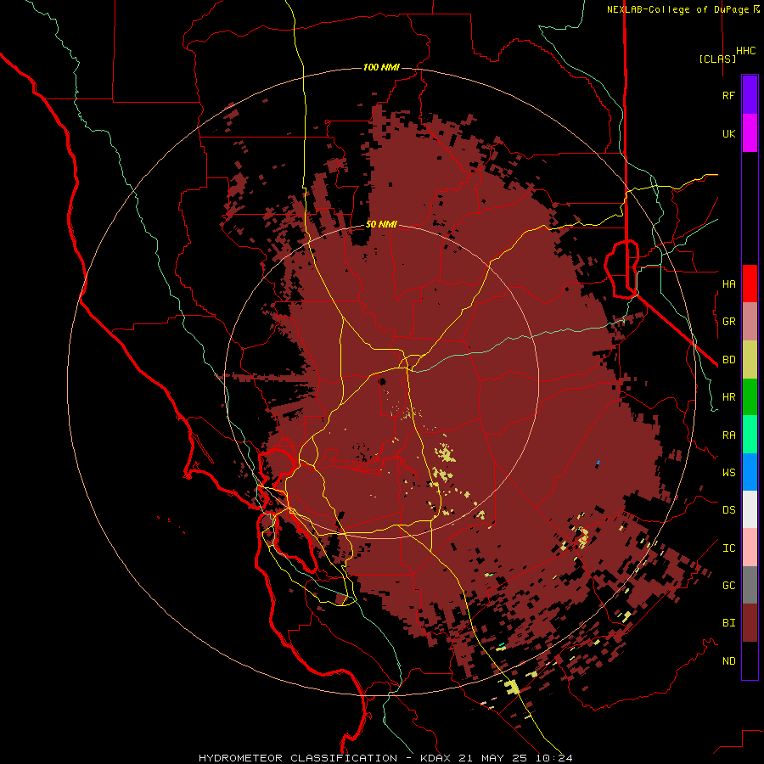764x764 pixels.
Task: Click the GC gray legend swatch
Action: [750, 585]
